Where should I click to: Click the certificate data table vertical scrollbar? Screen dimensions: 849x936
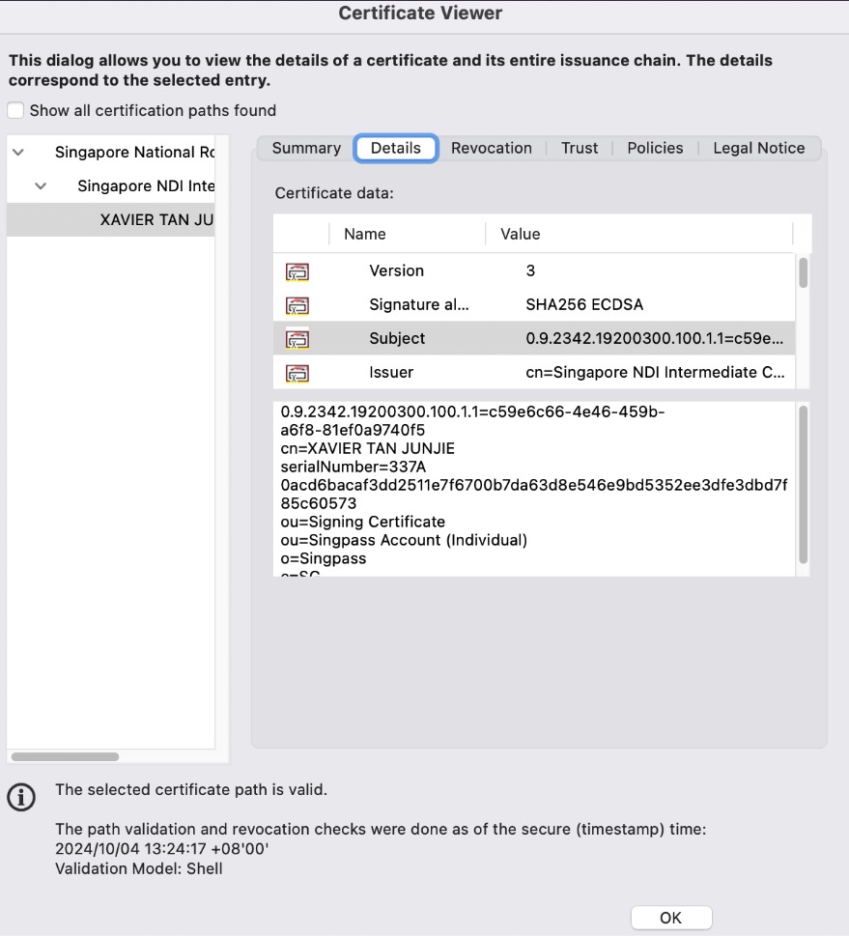[803, 273]
